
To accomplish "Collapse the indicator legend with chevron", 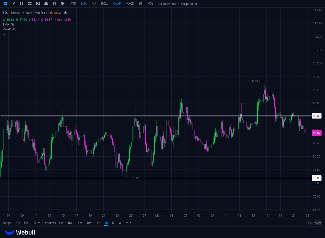I will click(5, 35).
